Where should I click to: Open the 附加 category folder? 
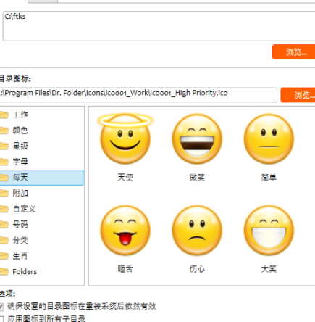tap(41, 193)
